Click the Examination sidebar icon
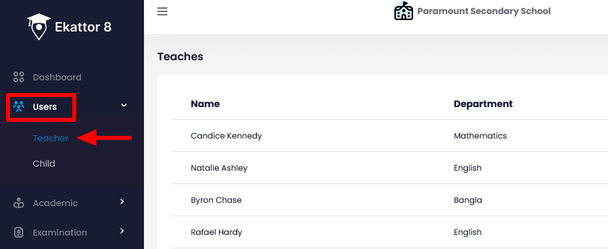This screenshot has width=608, height=249. point(19,232)
